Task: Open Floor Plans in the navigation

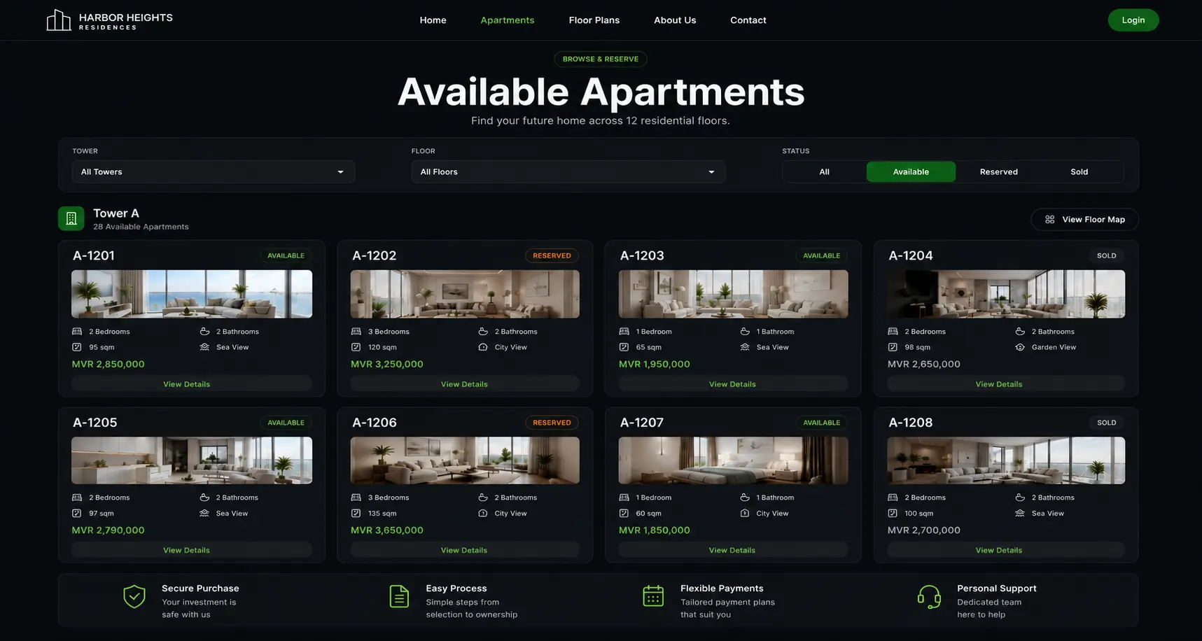Action: point(594,20)
